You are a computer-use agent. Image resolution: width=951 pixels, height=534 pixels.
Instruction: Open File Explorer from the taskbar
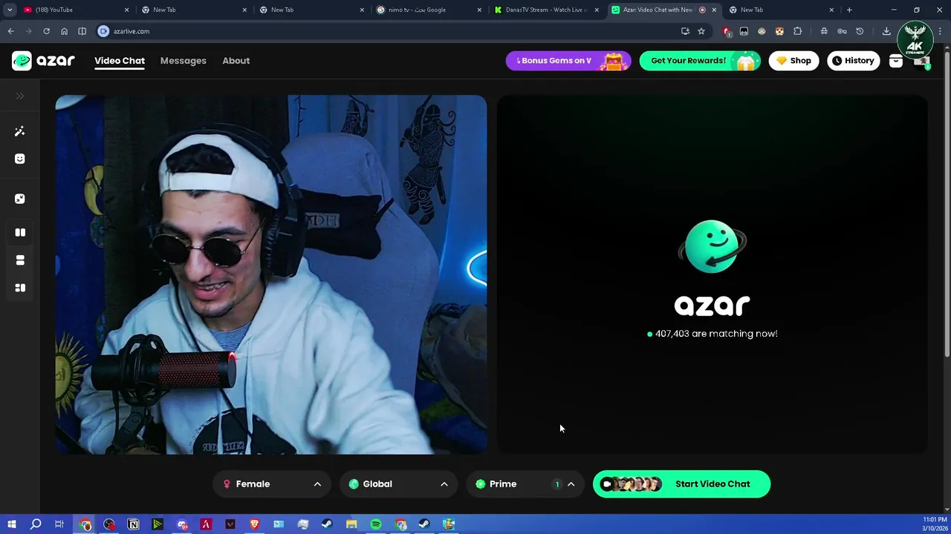coord(351,524)
